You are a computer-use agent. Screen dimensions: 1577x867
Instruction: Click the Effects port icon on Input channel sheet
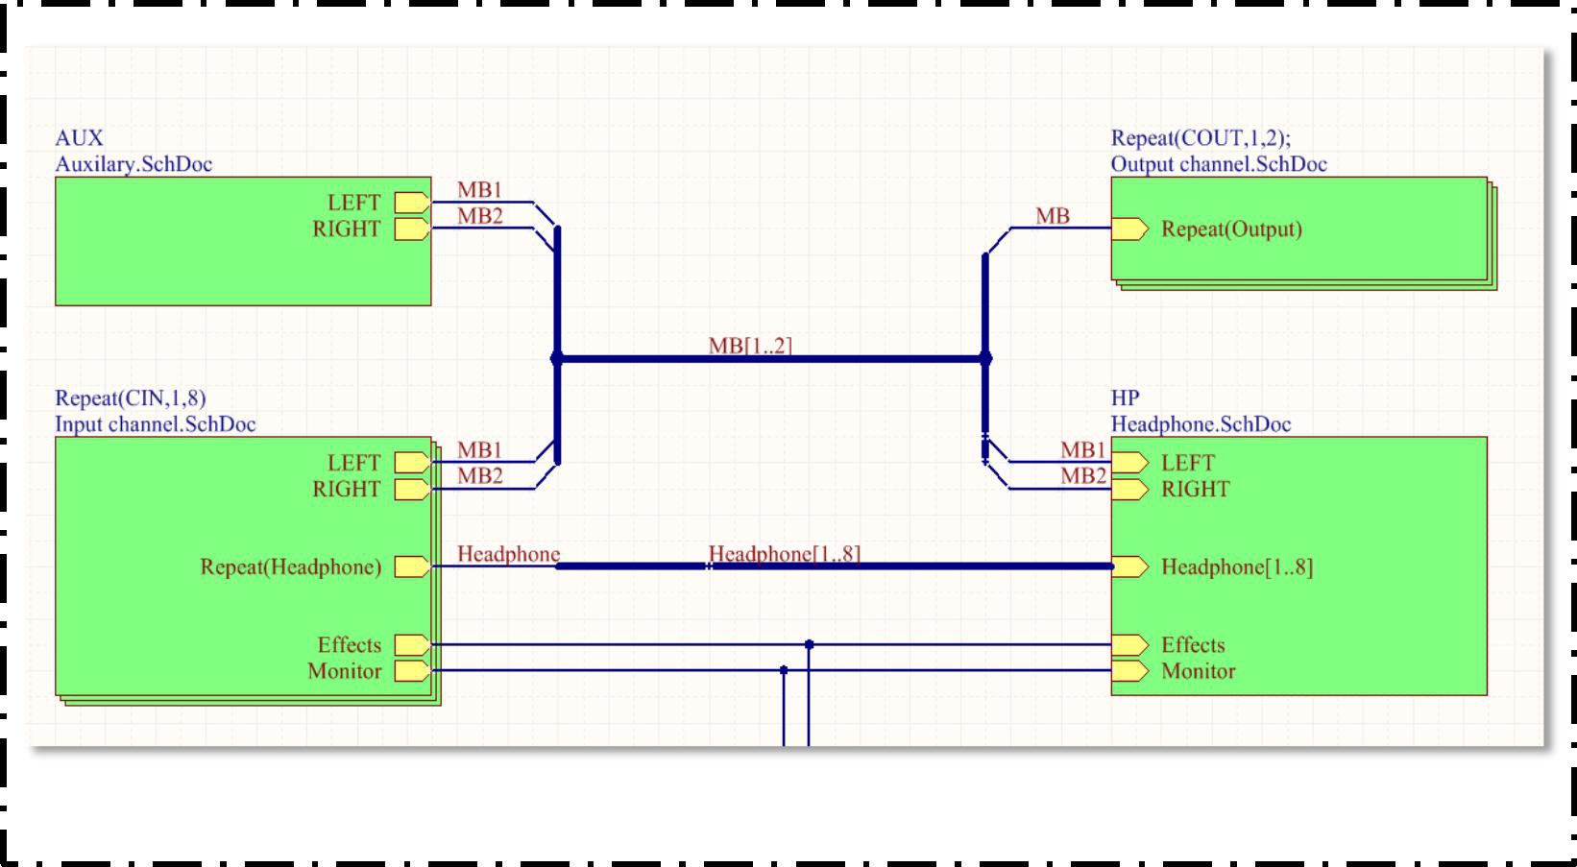point(412,645)
